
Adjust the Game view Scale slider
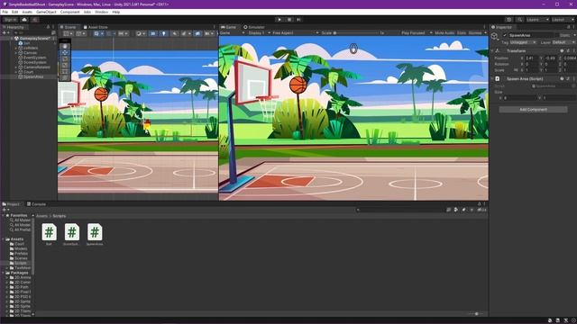[x=356, y=32]
